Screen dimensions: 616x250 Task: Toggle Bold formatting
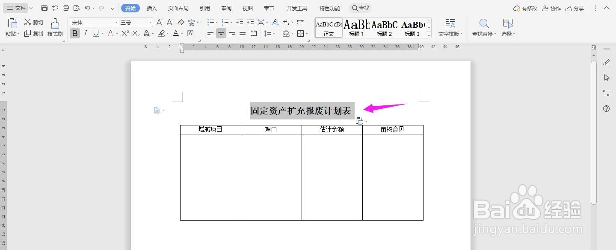pos(75,33)
